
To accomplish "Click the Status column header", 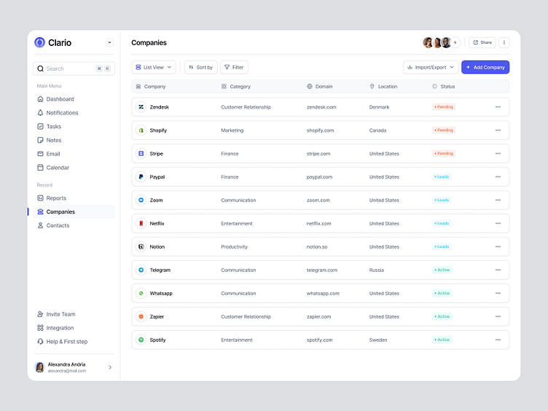I will pos(444,87).
